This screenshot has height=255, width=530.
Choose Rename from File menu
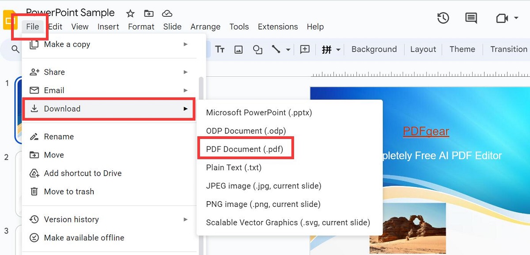(109, 136)
